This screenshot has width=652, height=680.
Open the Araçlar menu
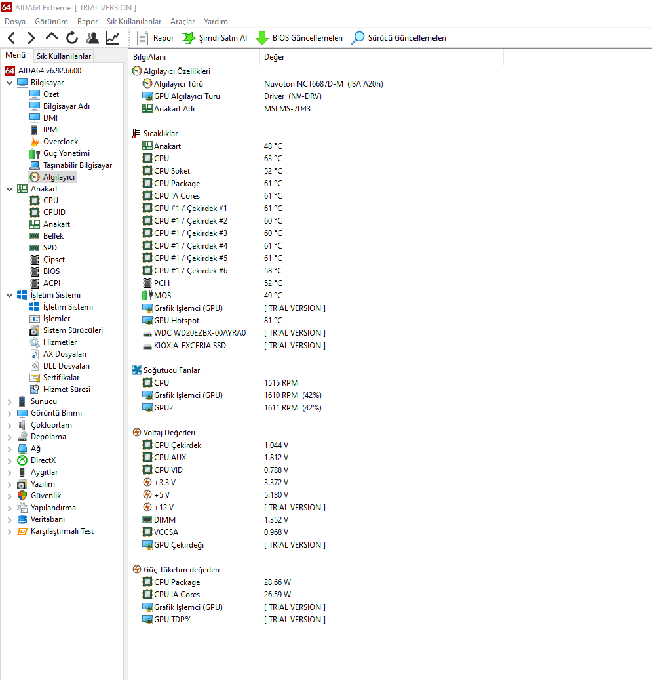click(x=183, y=21)
